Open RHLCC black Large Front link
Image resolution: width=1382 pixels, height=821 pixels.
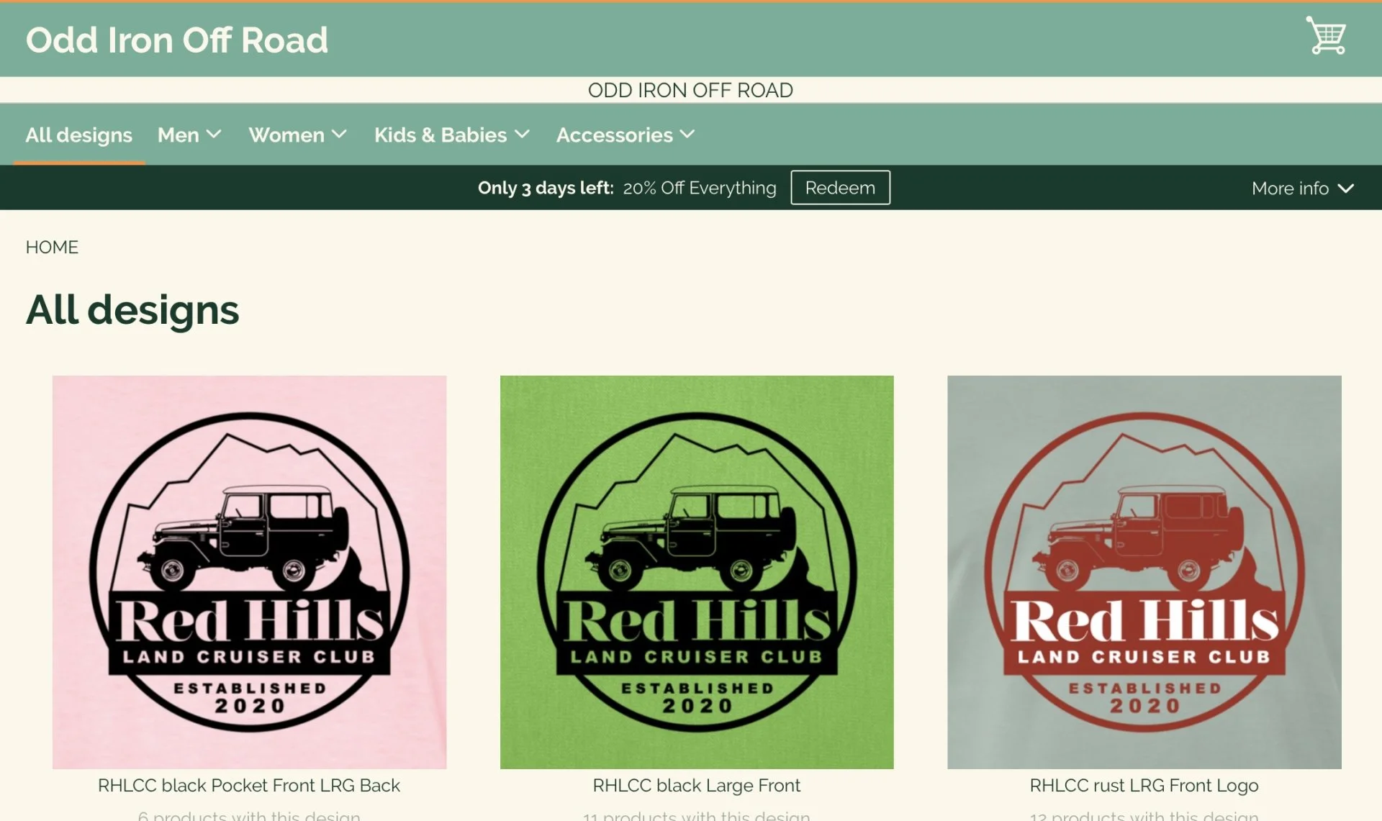[696, 785]
